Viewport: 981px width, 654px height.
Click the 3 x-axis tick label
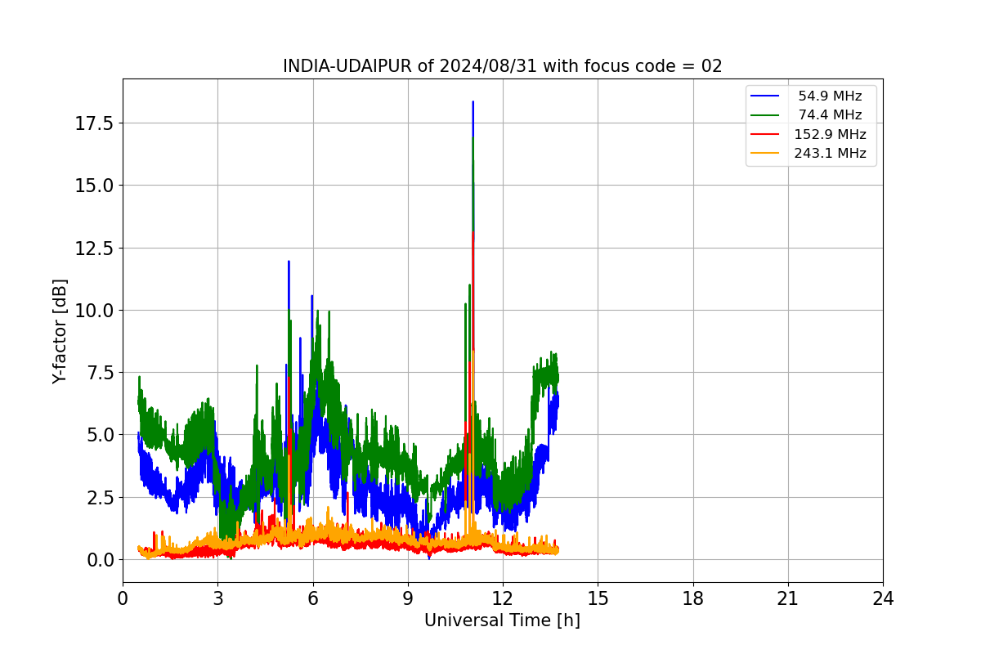tap(217, 598)
